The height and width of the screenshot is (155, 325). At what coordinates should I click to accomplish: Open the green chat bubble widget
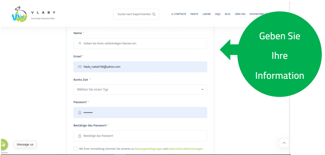point(3,144)
